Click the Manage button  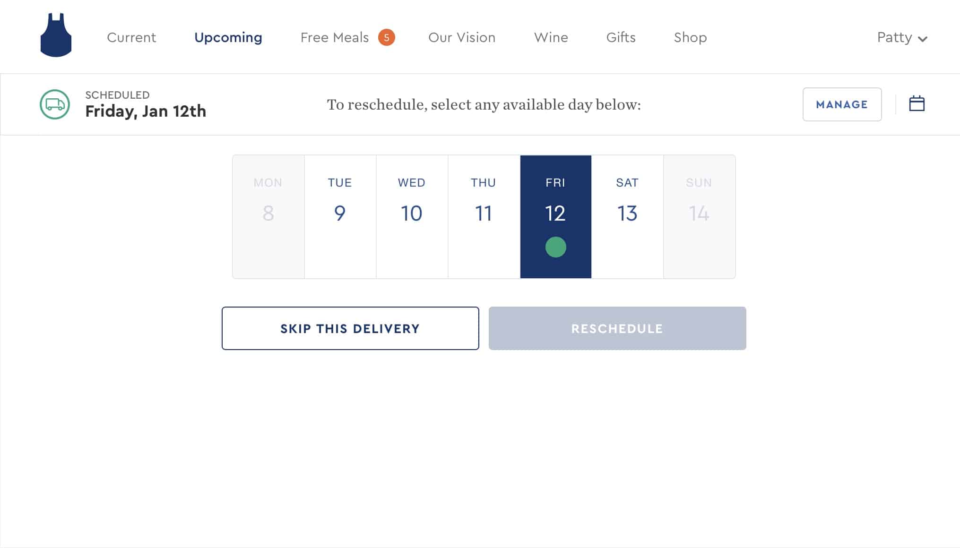(842, 104)
